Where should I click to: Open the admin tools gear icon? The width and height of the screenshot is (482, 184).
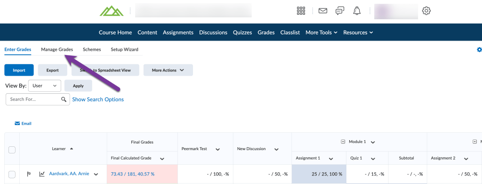[426, 11]
